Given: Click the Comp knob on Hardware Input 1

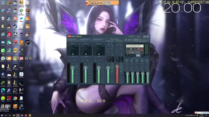Looking at the screenshot, I should pos(70,60).
